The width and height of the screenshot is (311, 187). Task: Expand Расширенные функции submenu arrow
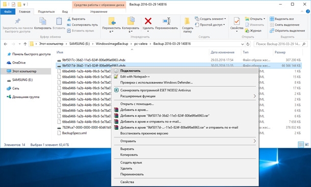254,96
